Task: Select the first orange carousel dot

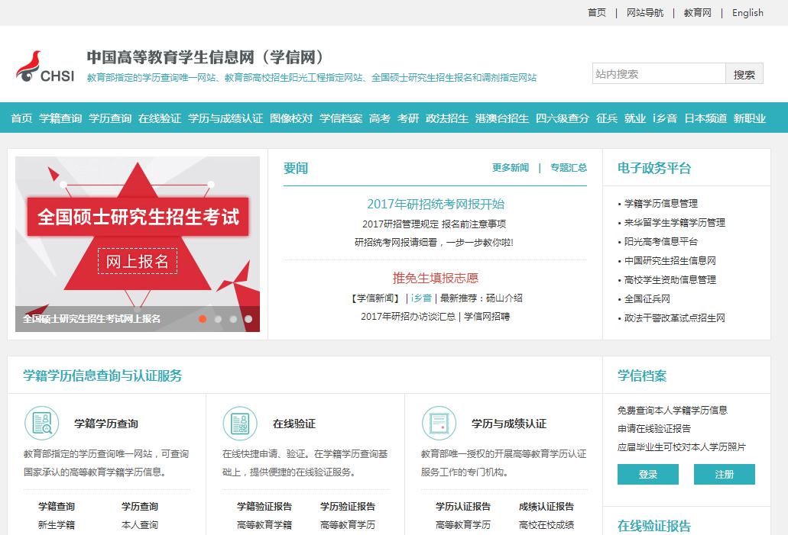Action: (203, 319)
